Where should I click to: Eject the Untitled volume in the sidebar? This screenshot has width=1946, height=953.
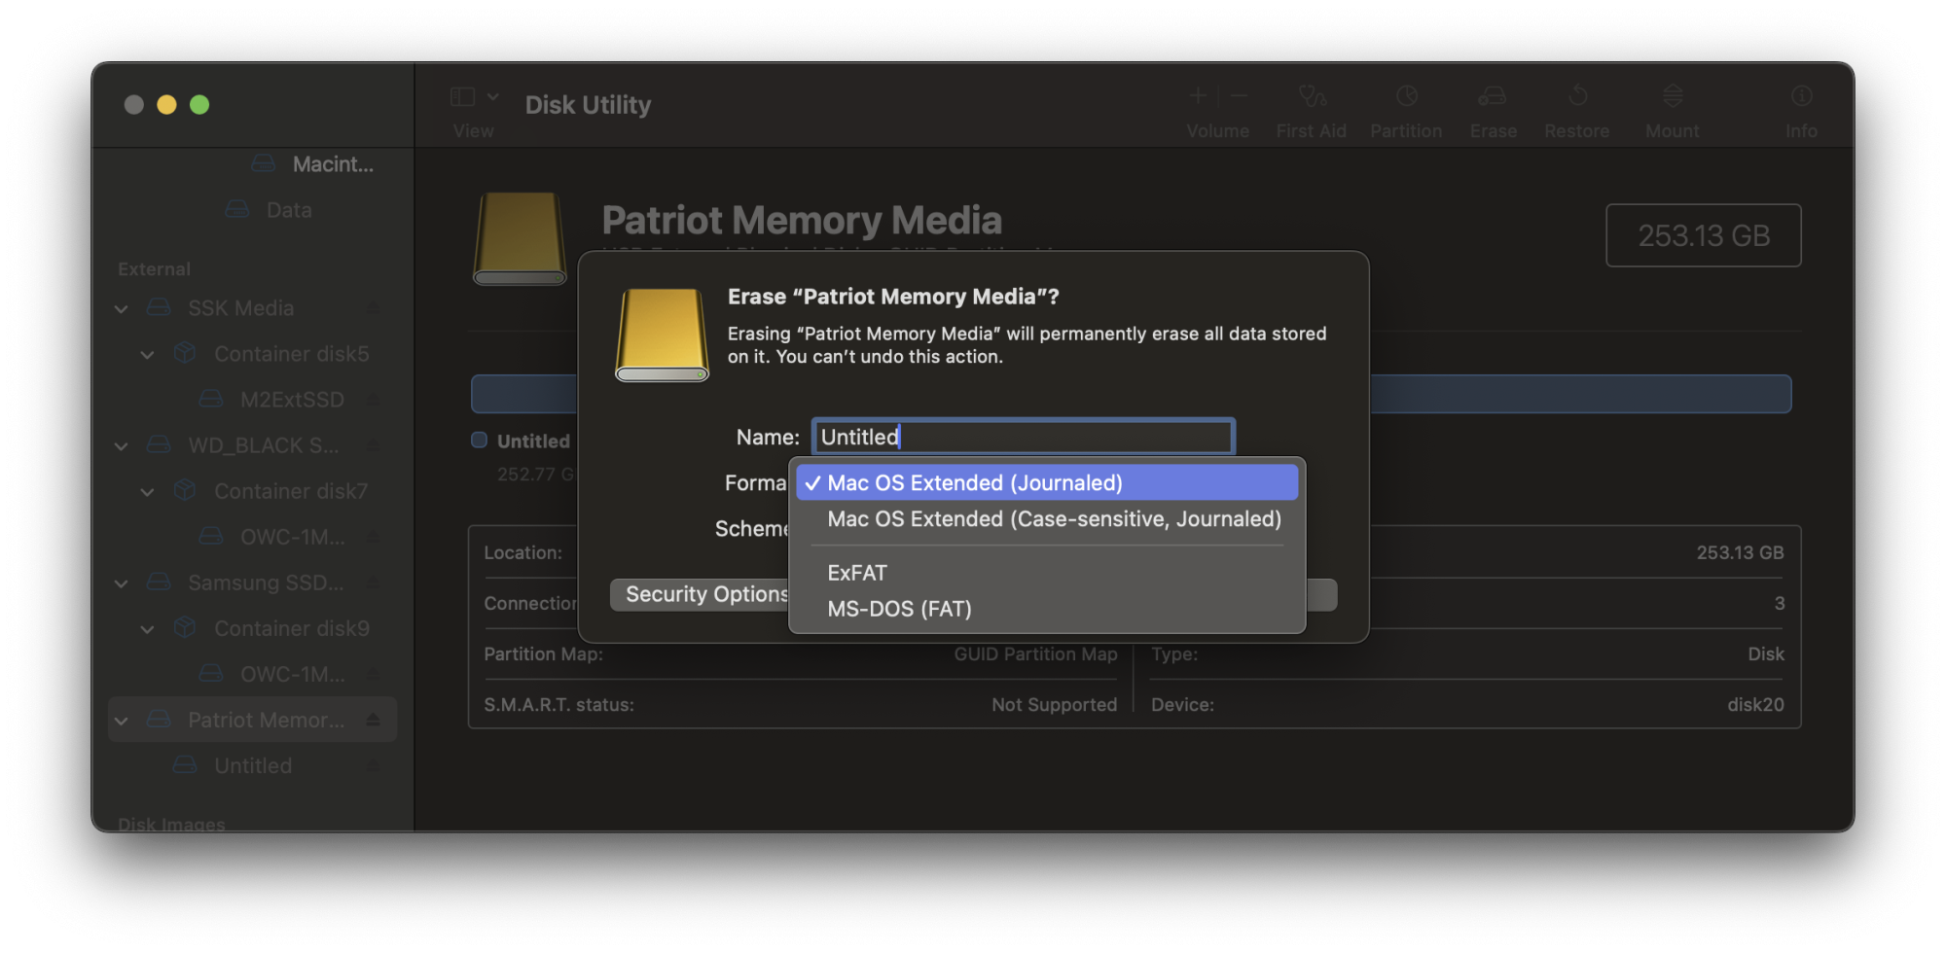point(373,765)
